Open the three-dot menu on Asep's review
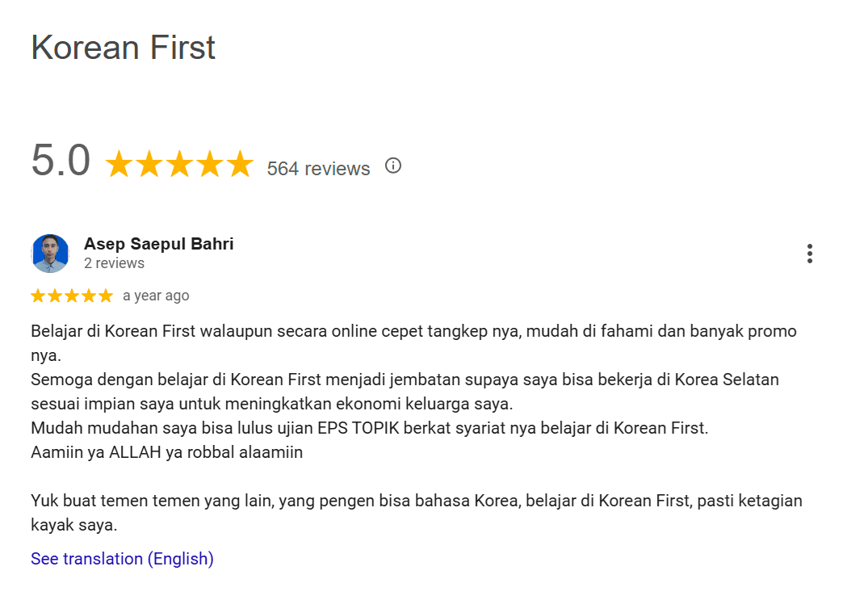Screen dimensions: 868x600 (809, 254)
